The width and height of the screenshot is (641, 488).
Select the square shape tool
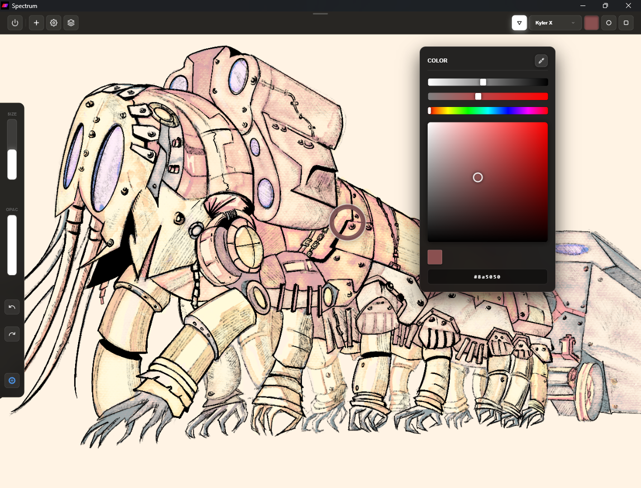626,22
